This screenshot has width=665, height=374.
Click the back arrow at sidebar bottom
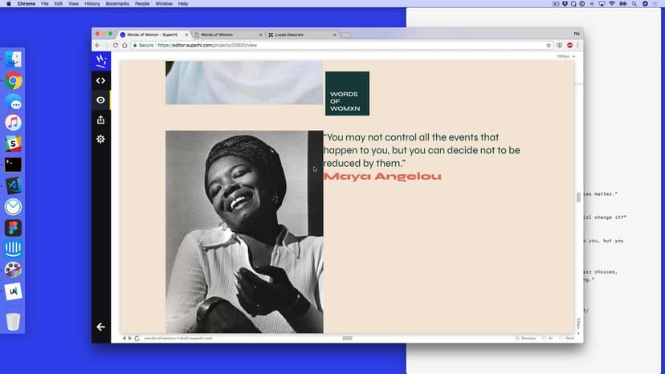click(x=100, y=327)
